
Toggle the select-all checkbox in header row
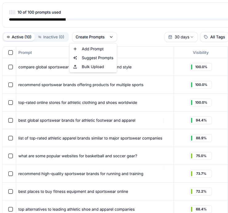tap(10, 53)
